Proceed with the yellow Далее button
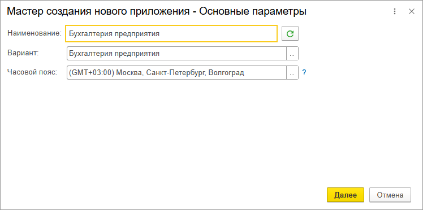 (x=346, y=195)
